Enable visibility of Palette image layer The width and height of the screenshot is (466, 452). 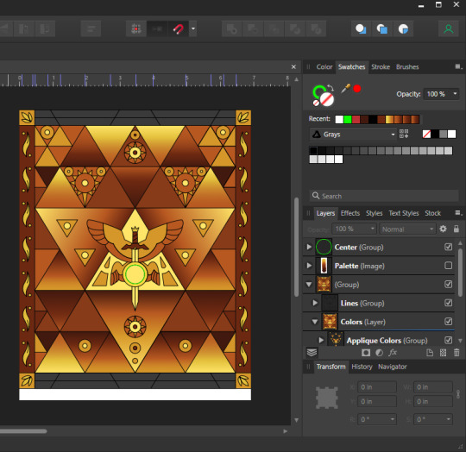[449, 265]
